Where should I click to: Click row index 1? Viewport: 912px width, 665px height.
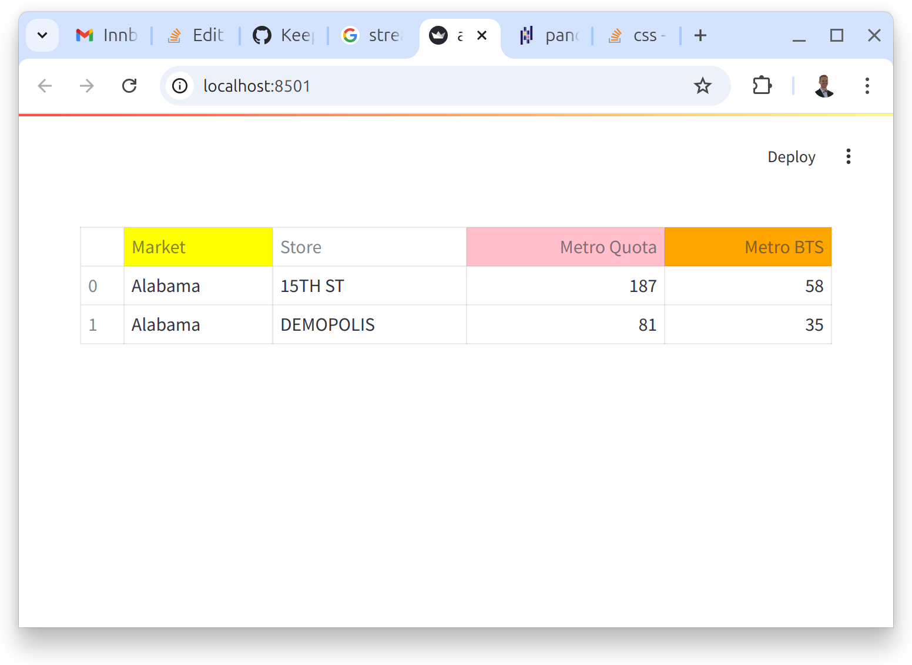102,324
